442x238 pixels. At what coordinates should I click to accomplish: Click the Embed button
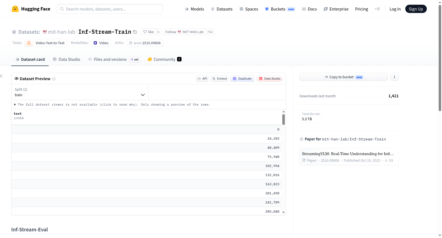pos(220,79)
